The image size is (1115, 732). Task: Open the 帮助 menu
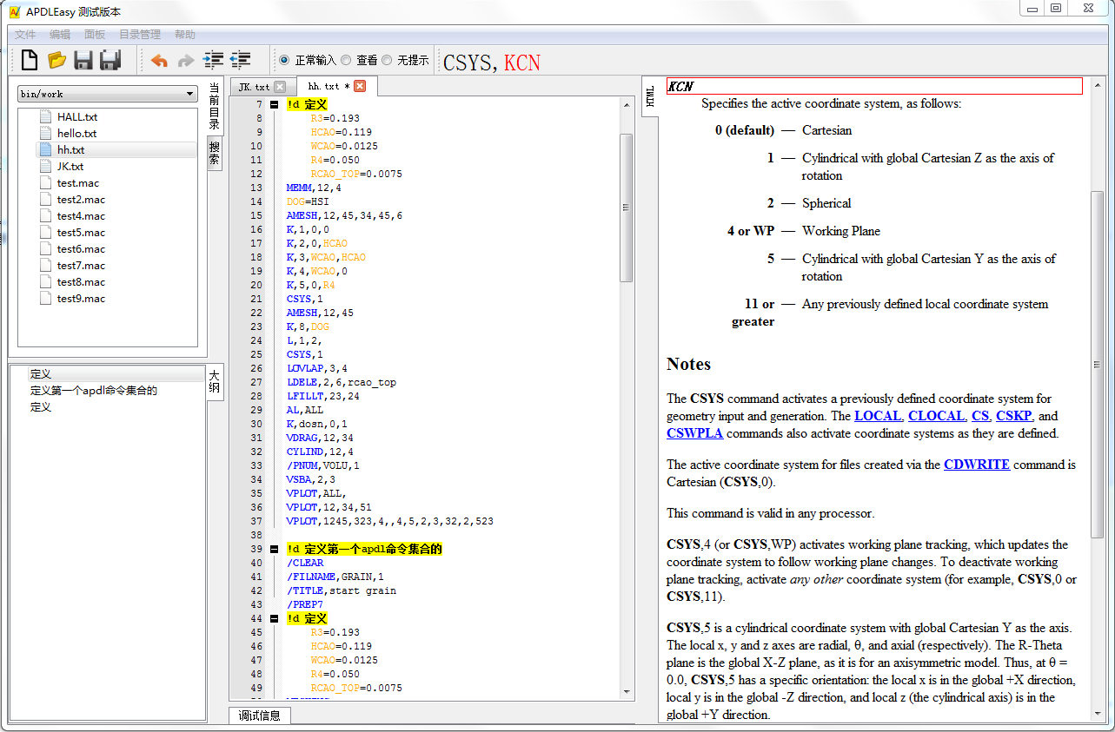pyautogui.click(x=185, y=35)
